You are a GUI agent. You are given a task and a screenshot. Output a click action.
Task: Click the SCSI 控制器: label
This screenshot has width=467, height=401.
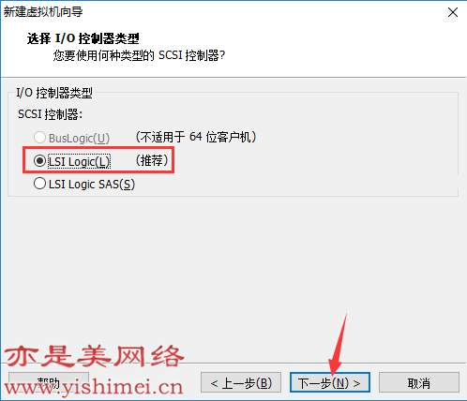[50, 114]
